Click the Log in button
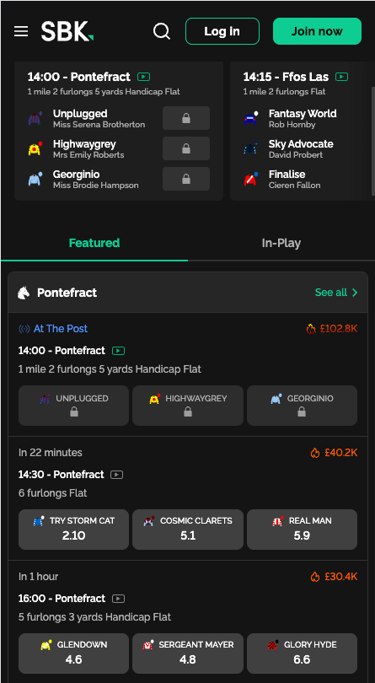The height and width of the screenshot is (683, 375). click(222, 31)
